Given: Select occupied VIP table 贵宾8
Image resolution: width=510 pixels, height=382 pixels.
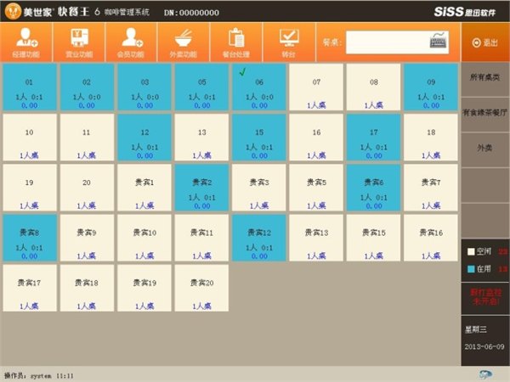Looking at the screenshot, I should point(30,238).
